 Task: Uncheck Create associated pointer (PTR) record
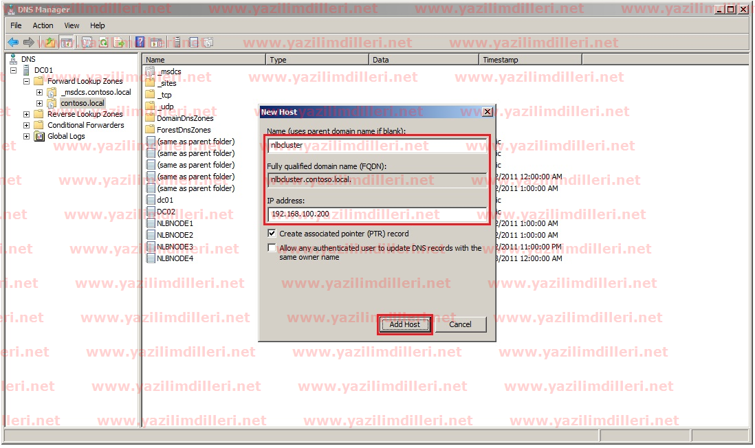pyautogui.click(x=272, y=234)
